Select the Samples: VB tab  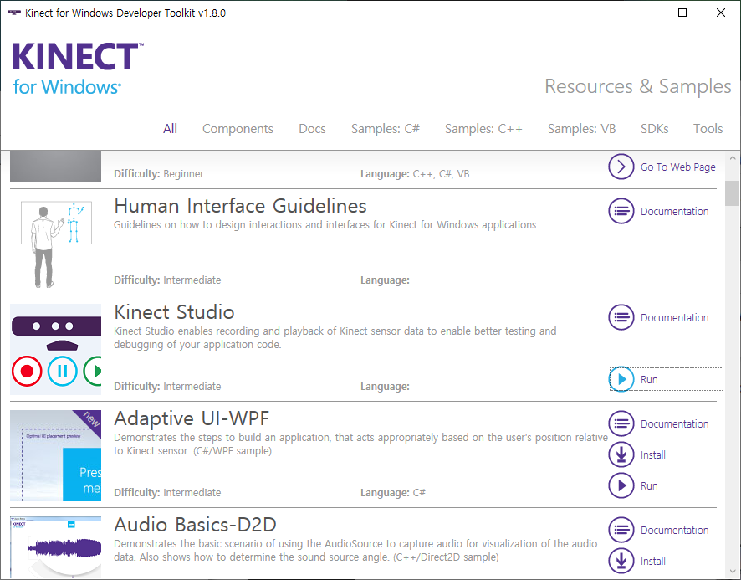581,129
